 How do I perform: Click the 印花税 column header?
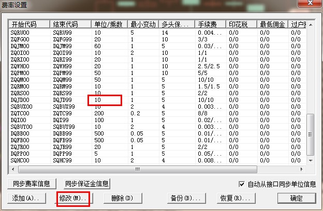click(241, 24)
